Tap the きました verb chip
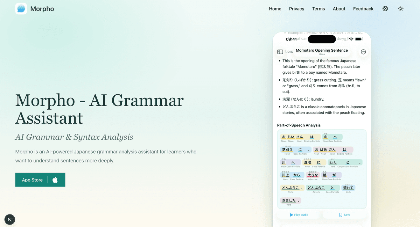420x227 pixels. pyautogui.click(x=290, y=200)
